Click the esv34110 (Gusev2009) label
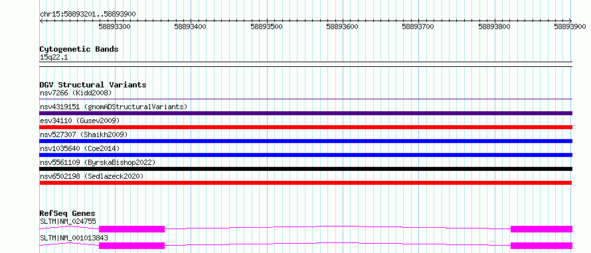591x253 pixels. pos(80,121)
